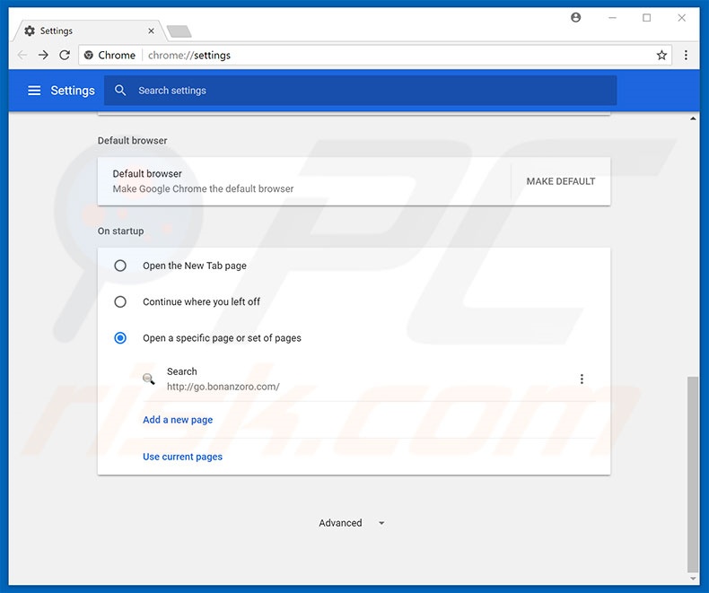Reload the settings page
Viewport: 709px width, 593px height.
point(65,55)
